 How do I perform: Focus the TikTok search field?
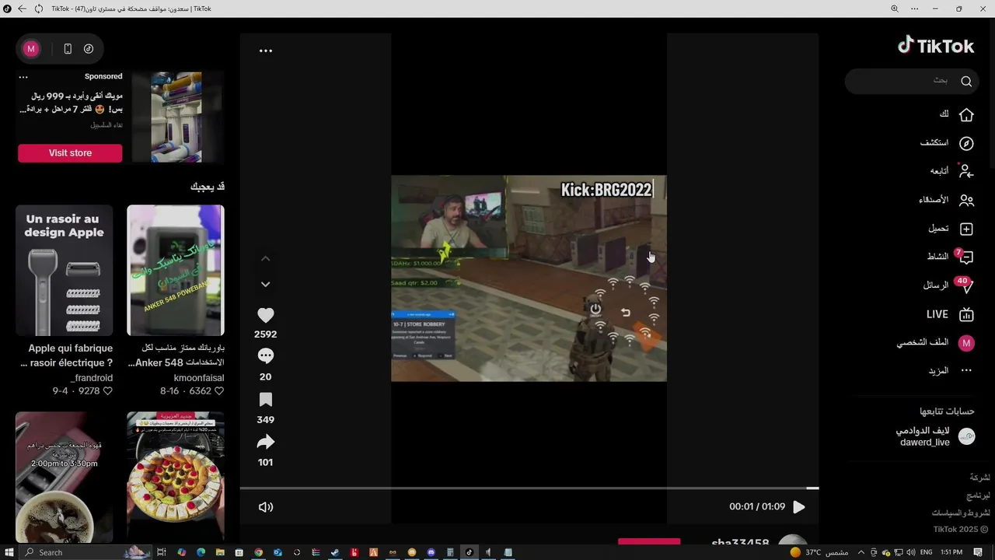(x=912, y=81)
